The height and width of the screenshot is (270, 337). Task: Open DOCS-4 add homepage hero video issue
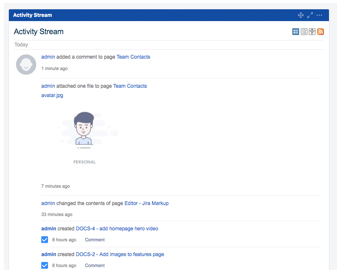coord(117,229)
